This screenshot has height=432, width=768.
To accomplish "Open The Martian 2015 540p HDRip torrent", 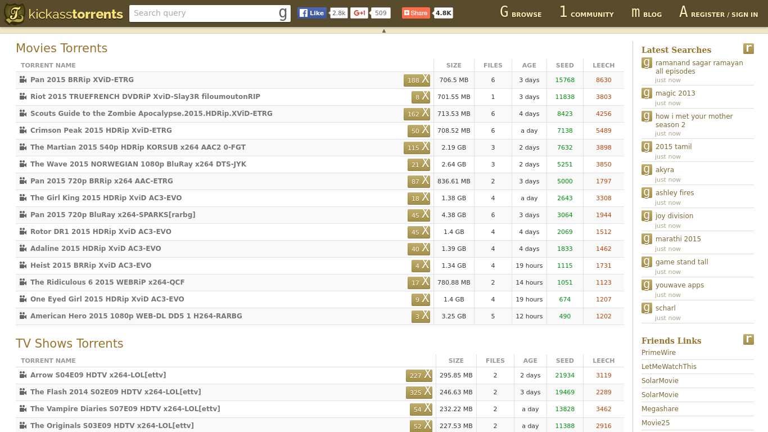I will coord(138,147).
